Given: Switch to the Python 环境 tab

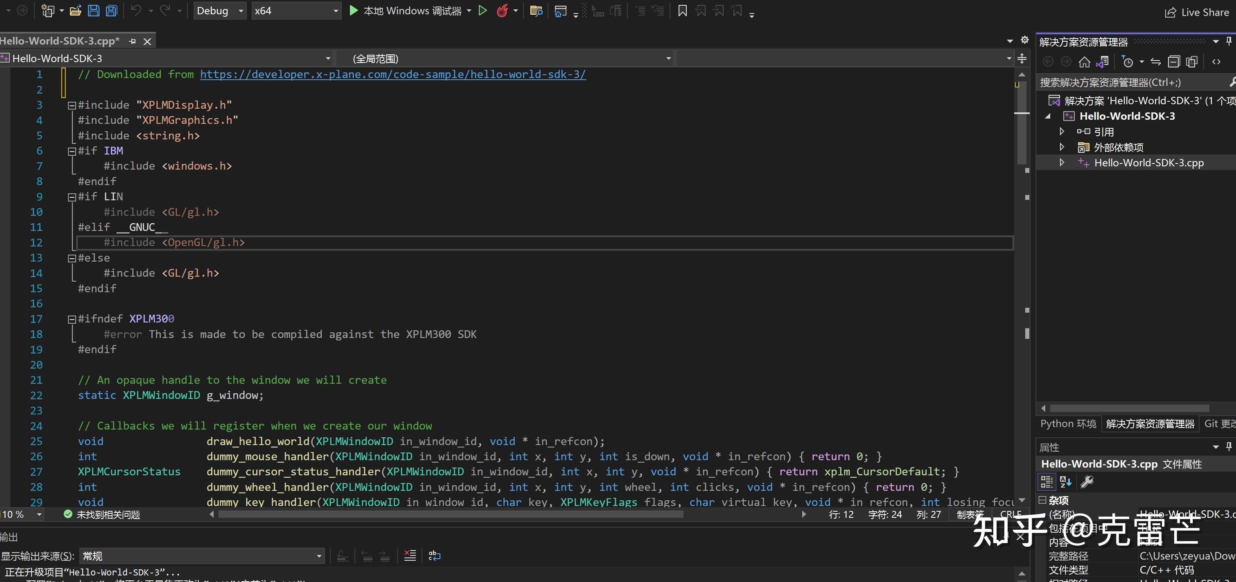Looking at the screenshot, I should pos(1068,424).
